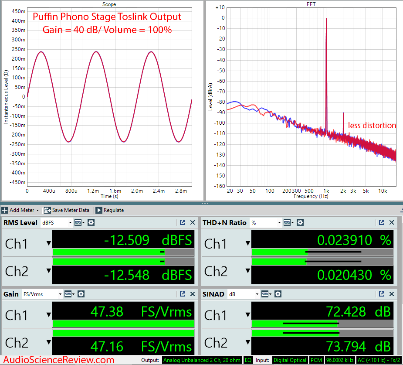Click the Add Meter label
Image resolution: width=403 pixels, height=365 pixels.
pyautogui.click(x=22, y=210)
